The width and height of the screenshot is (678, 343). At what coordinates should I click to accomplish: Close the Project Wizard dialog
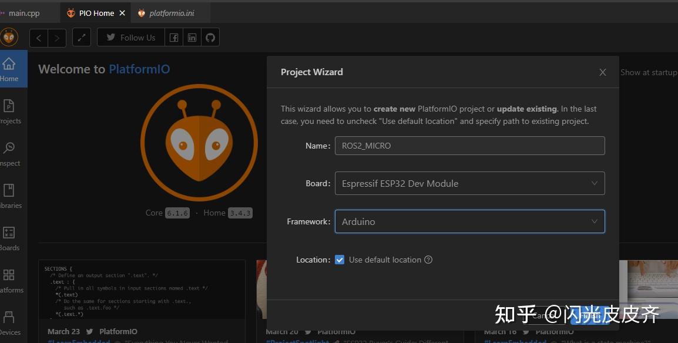coord(602,73)
